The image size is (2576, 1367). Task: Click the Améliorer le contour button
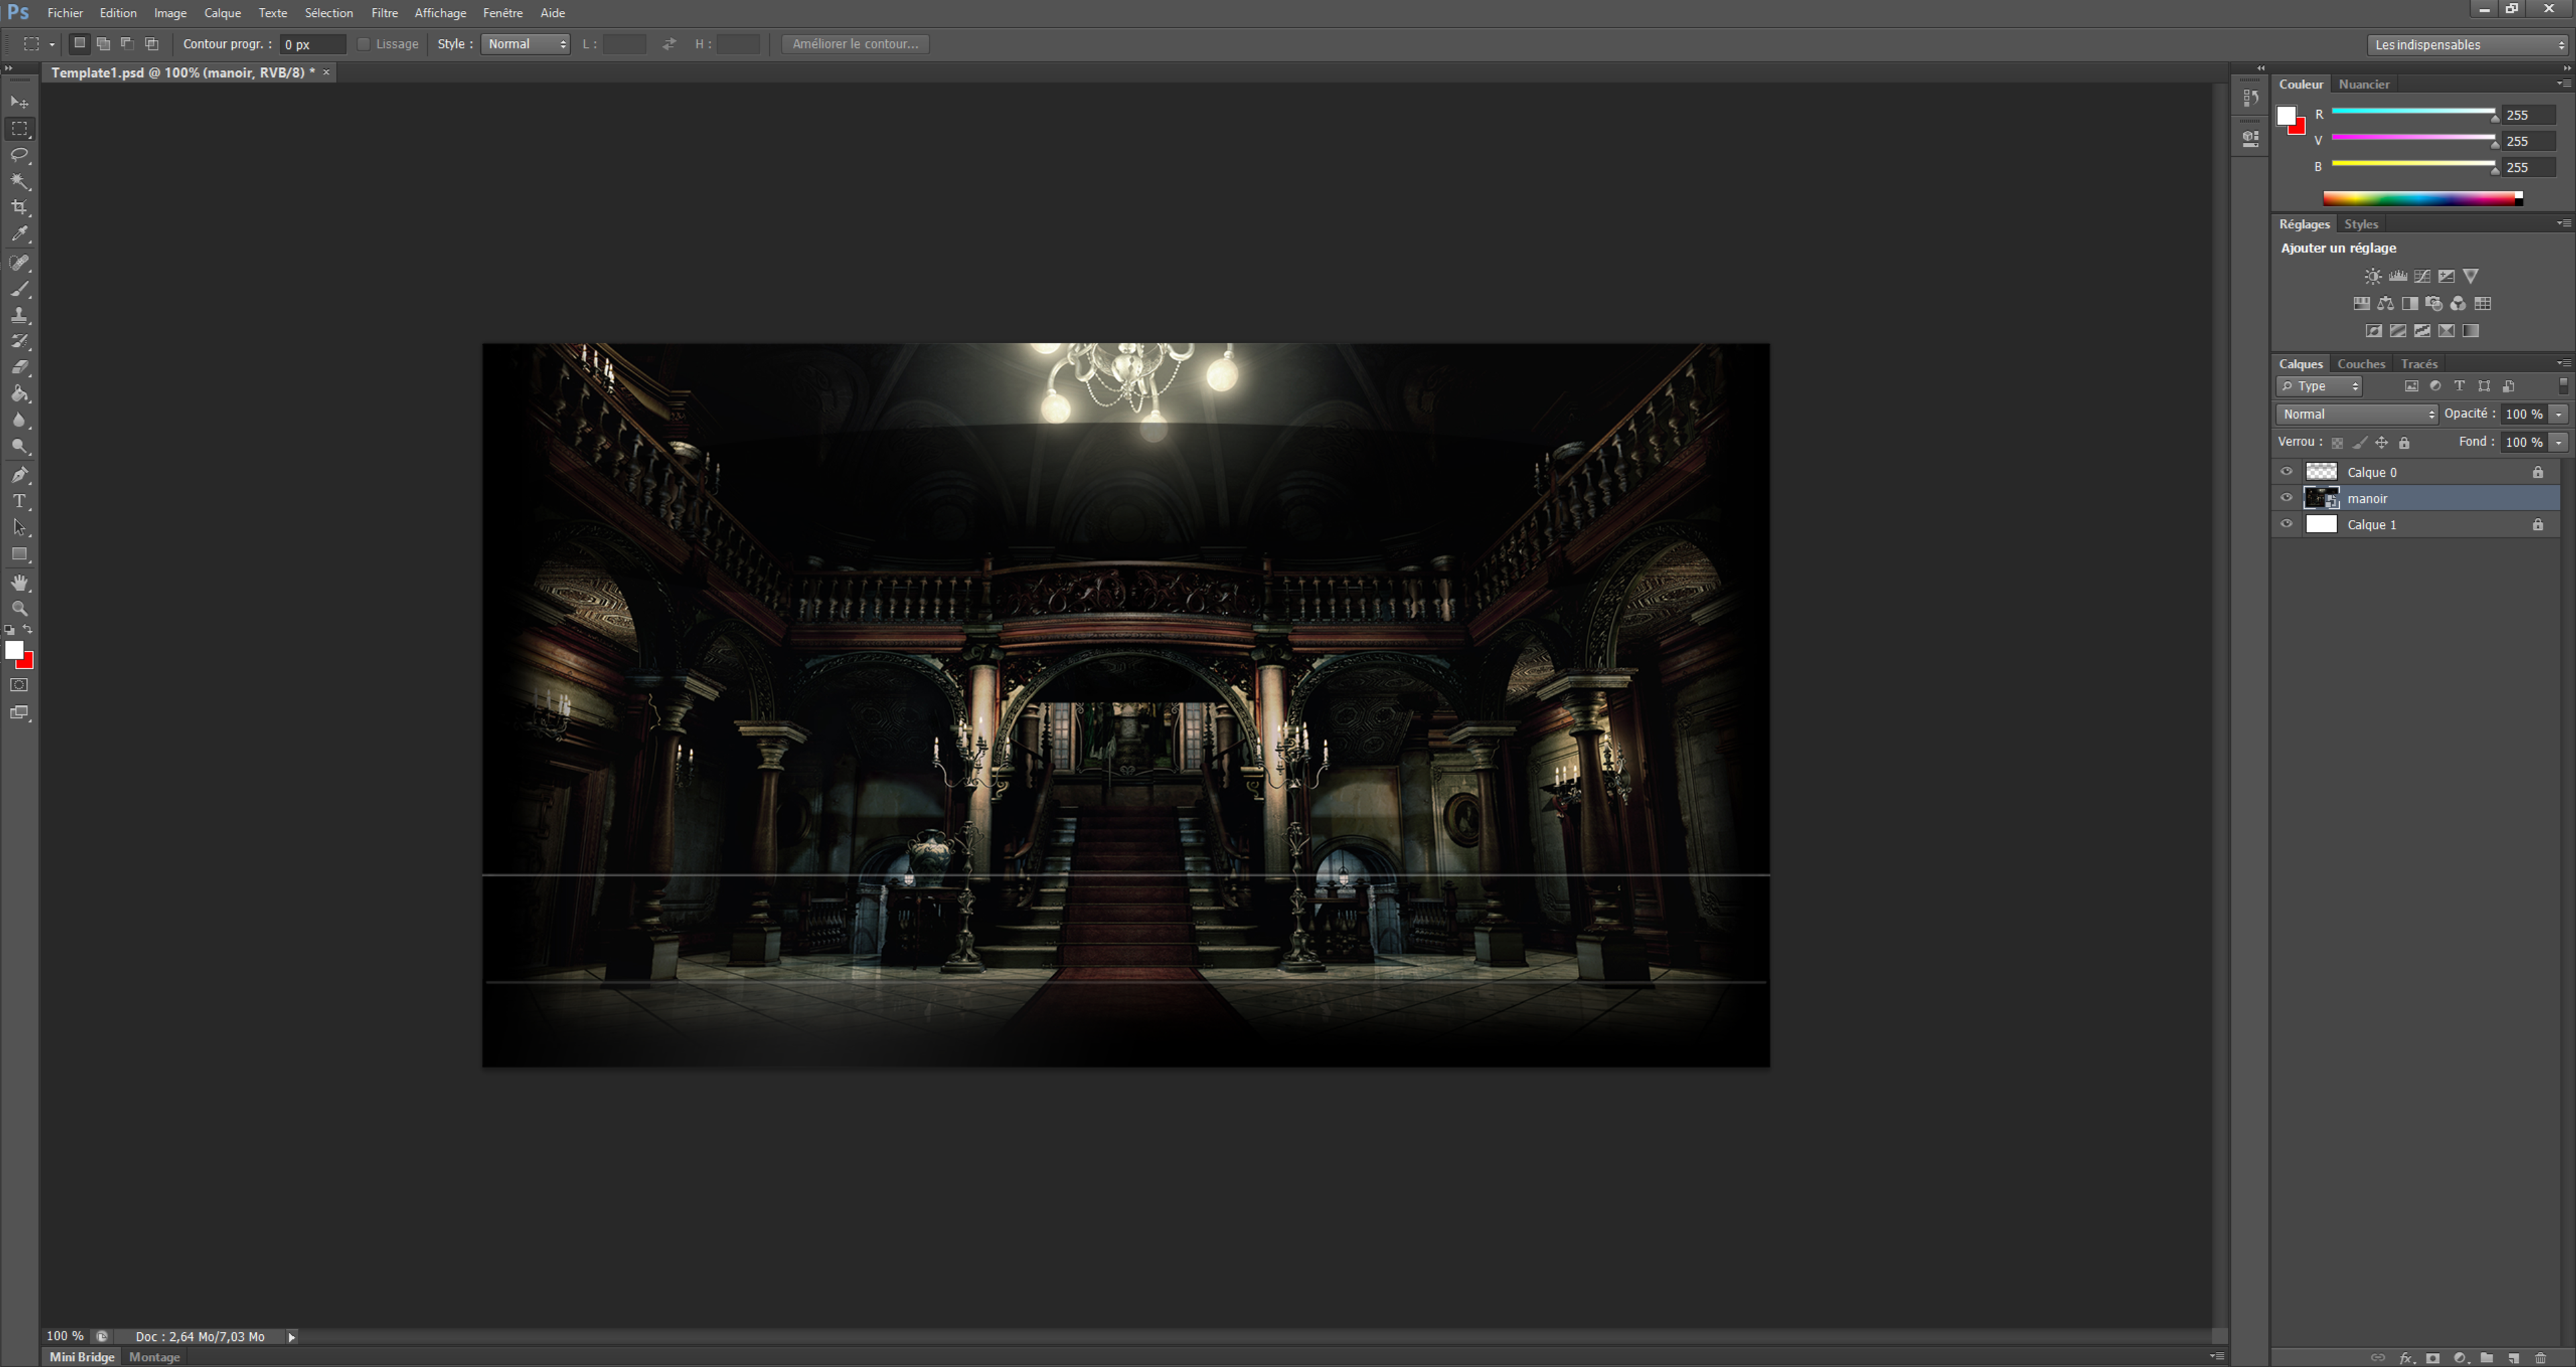click(855, 44)
